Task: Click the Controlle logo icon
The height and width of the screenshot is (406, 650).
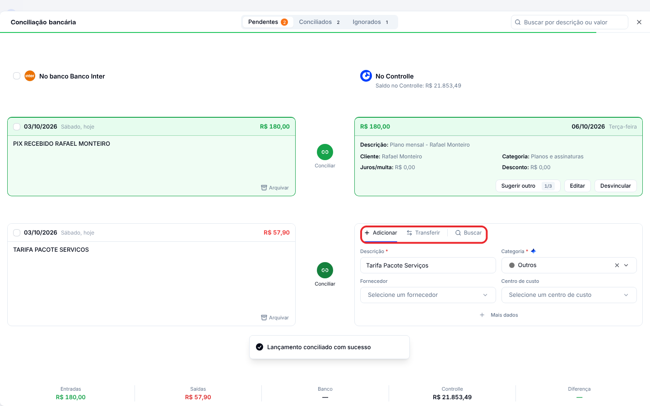Action: [x=366, y=76]
